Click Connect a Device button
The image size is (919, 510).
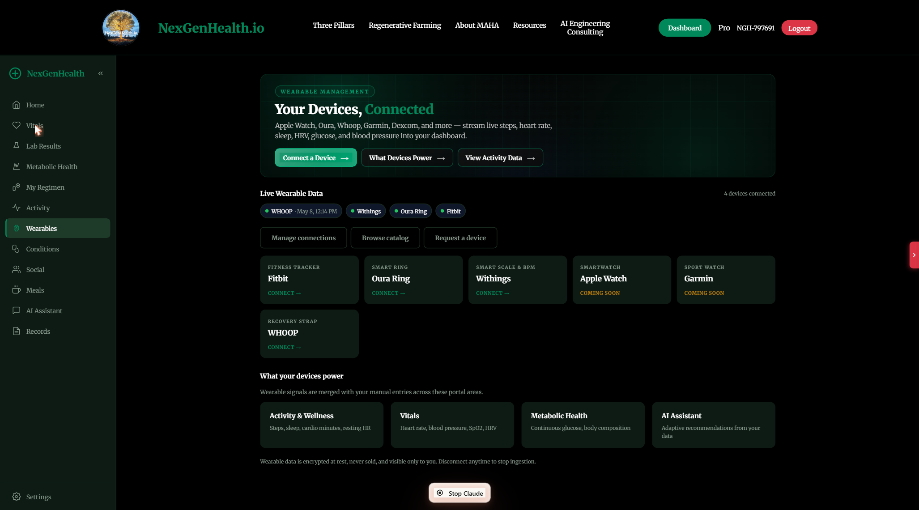315,157
